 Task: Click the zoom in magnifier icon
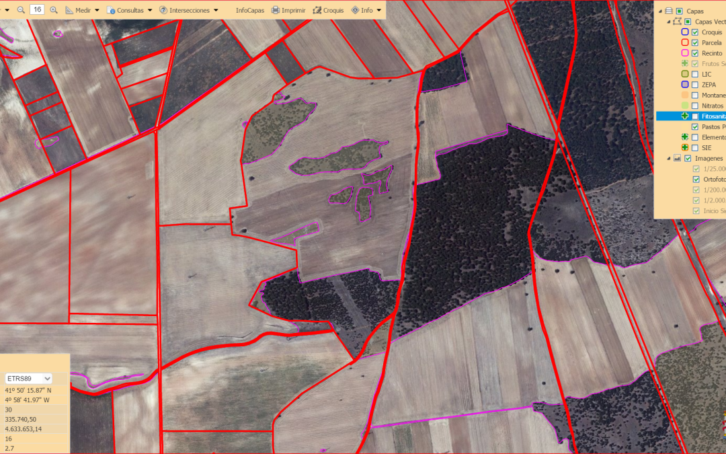(x=54, y=10)
